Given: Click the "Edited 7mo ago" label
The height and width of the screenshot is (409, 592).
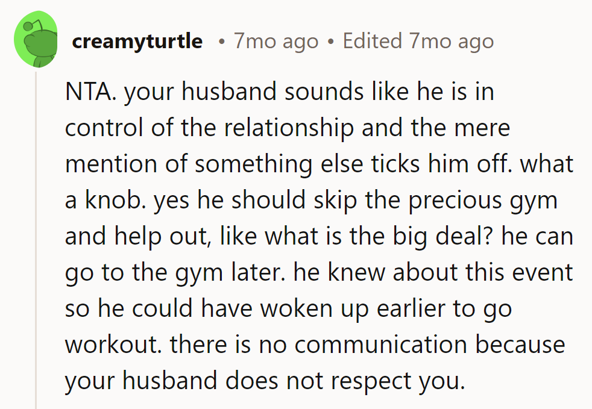Looking at the screenshot, I should click(x=418, y=41).
